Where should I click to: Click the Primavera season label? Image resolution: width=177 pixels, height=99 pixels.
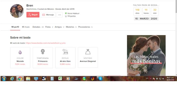click(43, 61)
